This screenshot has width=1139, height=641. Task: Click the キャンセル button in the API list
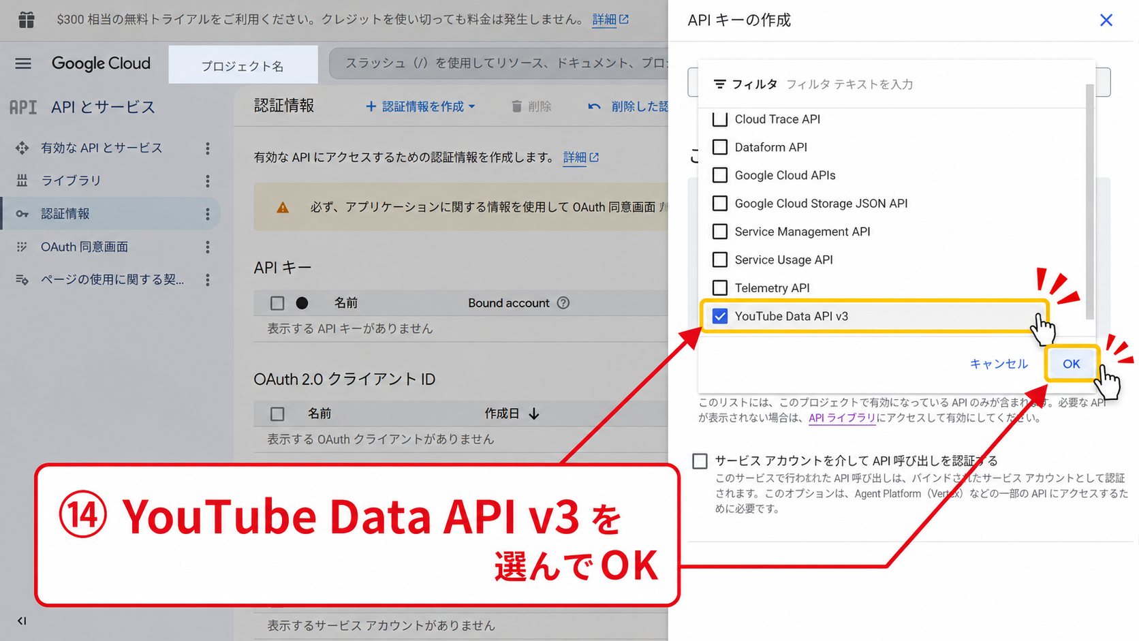[999, 364]
